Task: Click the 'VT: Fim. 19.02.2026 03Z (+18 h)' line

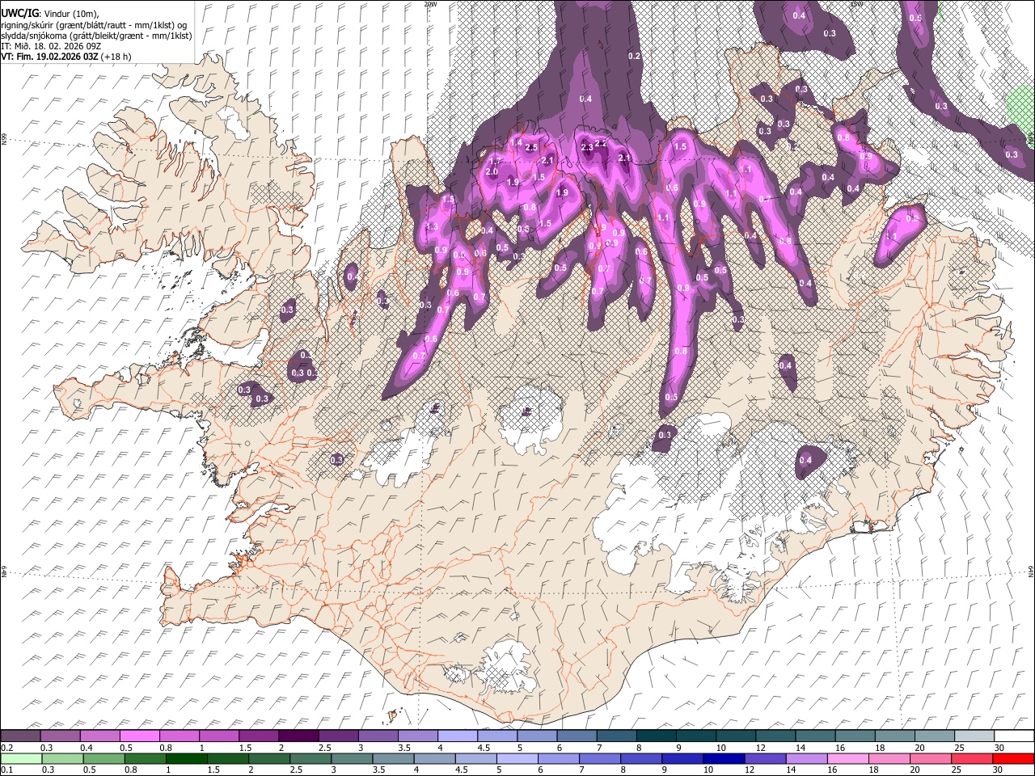Action: [66, 57]
